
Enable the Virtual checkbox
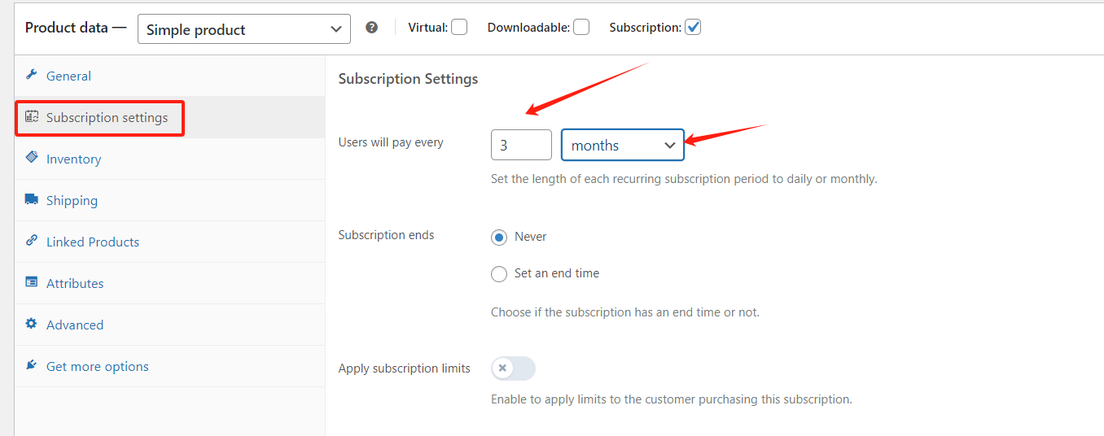click(x=459, y=28)
